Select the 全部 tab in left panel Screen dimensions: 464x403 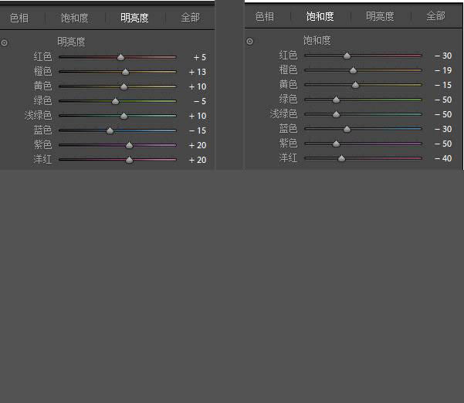[x=190, y=17]
